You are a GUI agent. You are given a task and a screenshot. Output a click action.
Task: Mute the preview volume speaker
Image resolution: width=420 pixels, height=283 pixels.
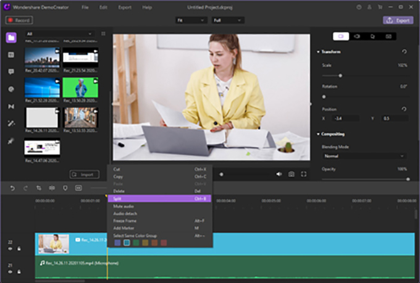tap(279, 174)
